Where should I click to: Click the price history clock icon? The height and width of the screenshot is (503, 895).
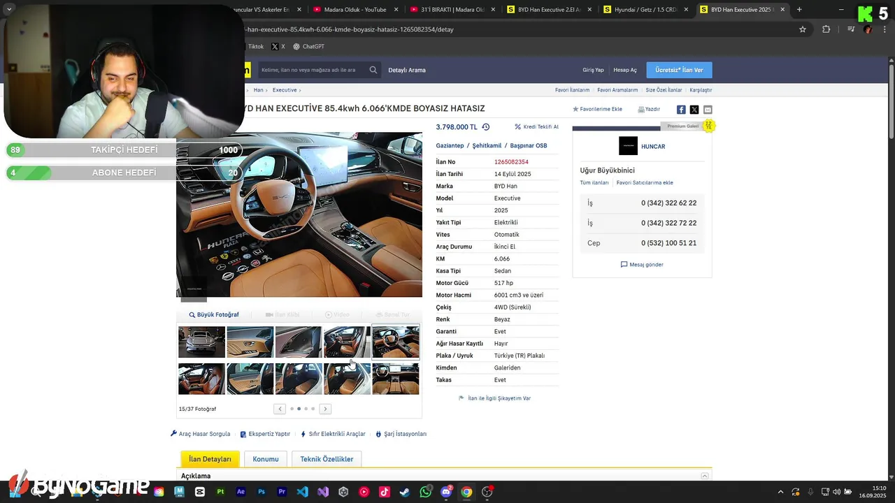coord(486,127)
